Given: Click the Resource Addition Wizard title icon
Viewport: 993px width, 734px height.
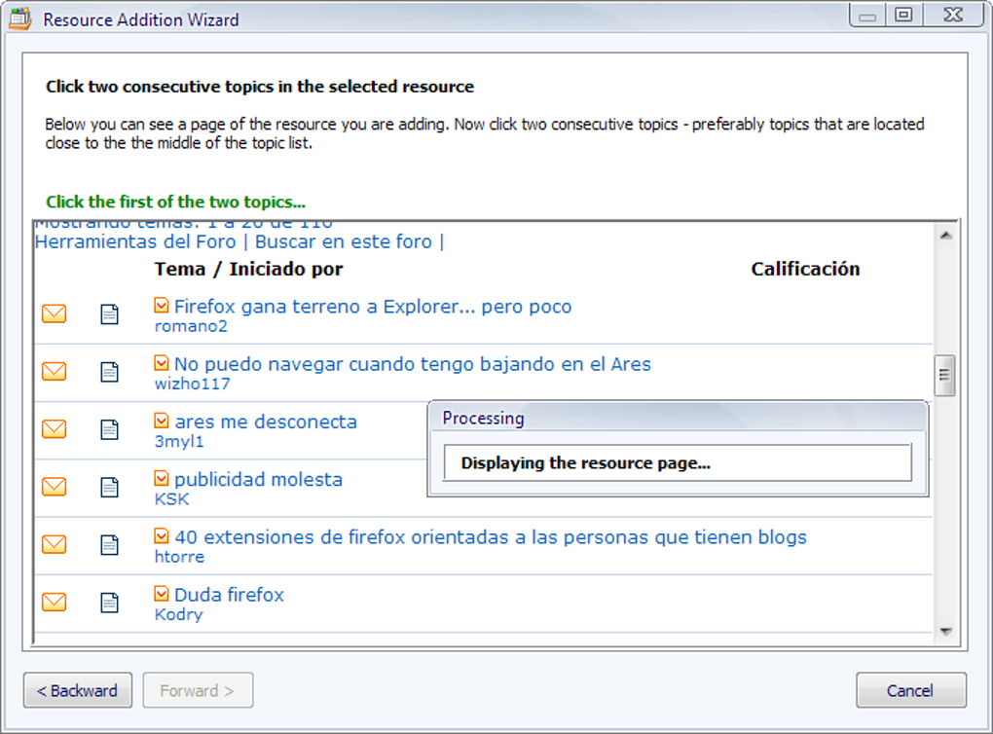Looking at the screenshot, I should pos(20,18).
